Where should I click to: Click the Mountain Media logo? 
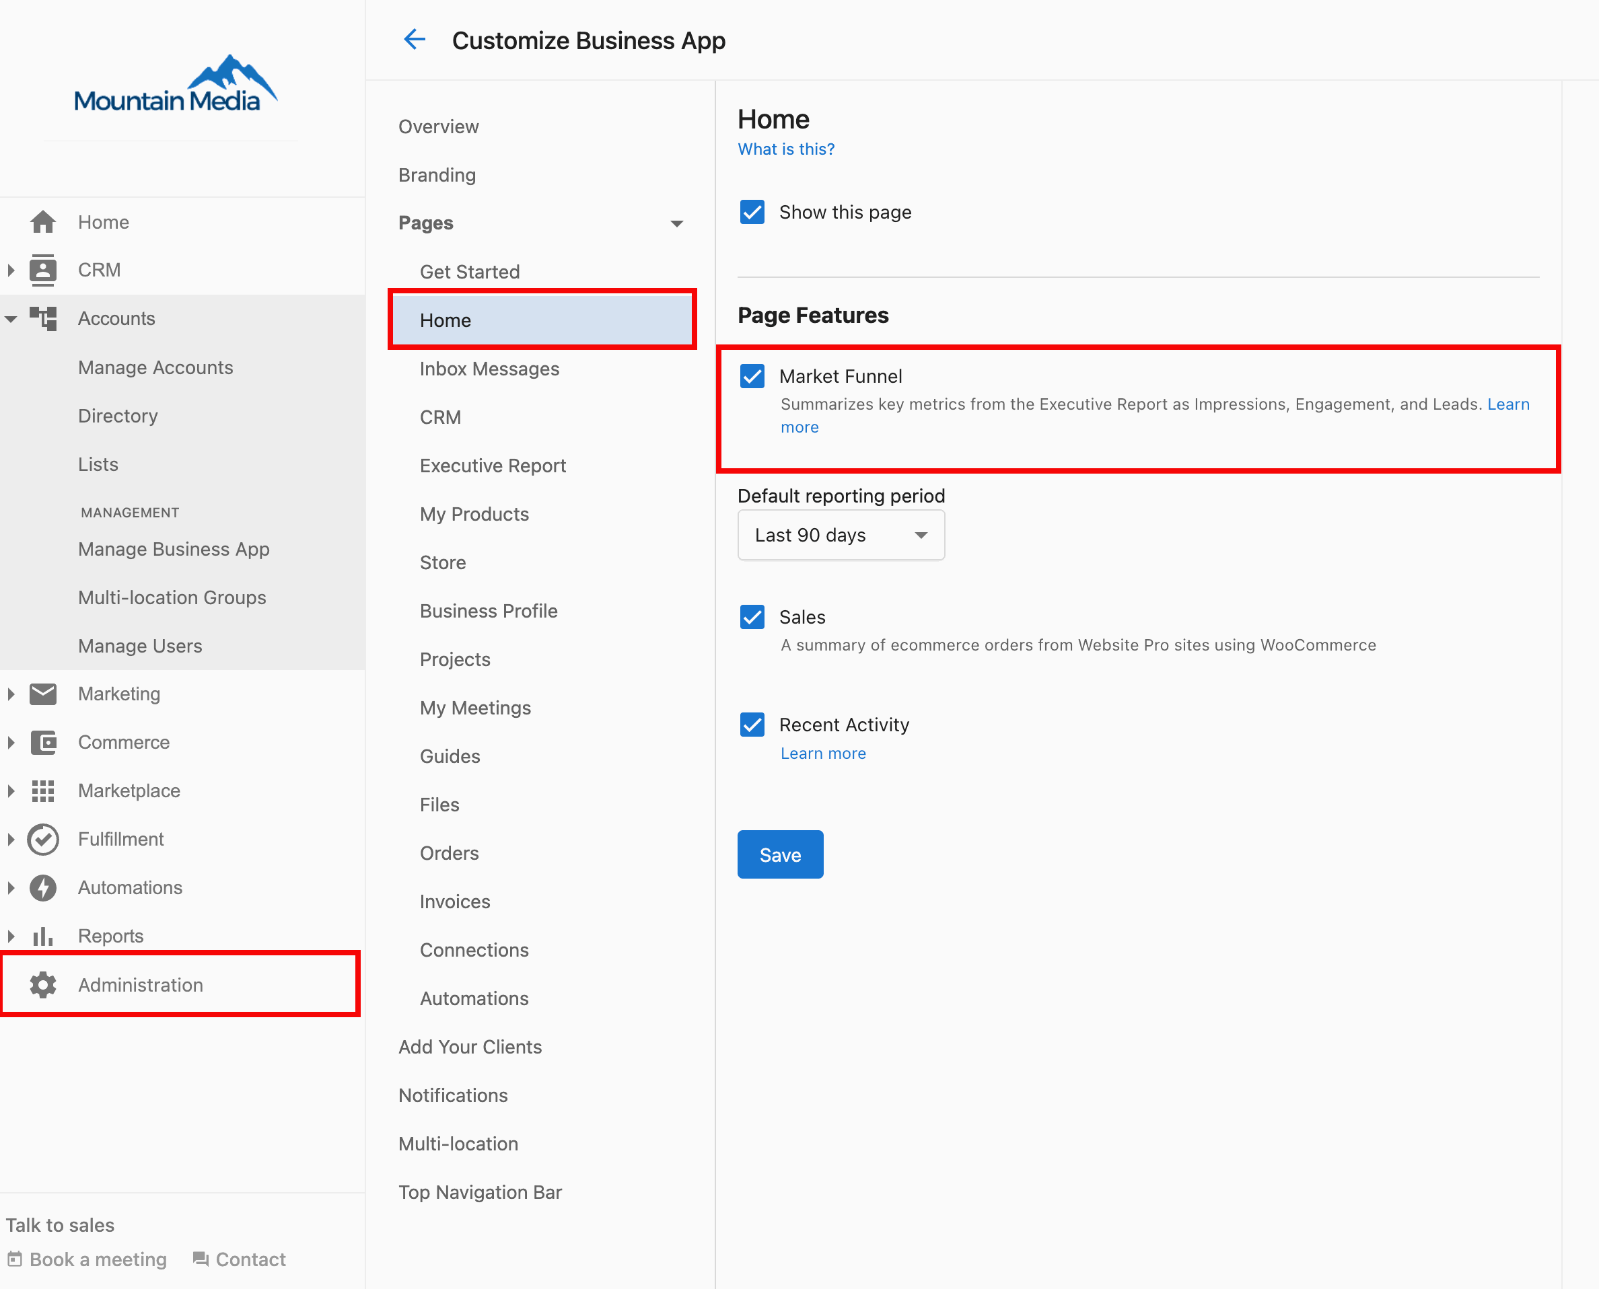click(x=175, y=84)
